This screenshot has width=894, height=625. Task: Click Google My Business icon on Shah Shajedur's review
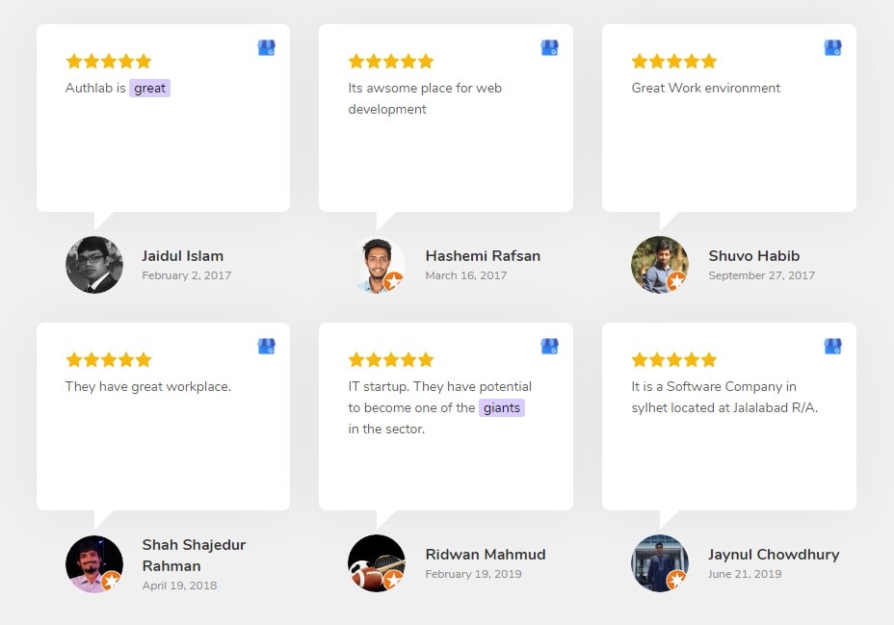pos(266,347)
